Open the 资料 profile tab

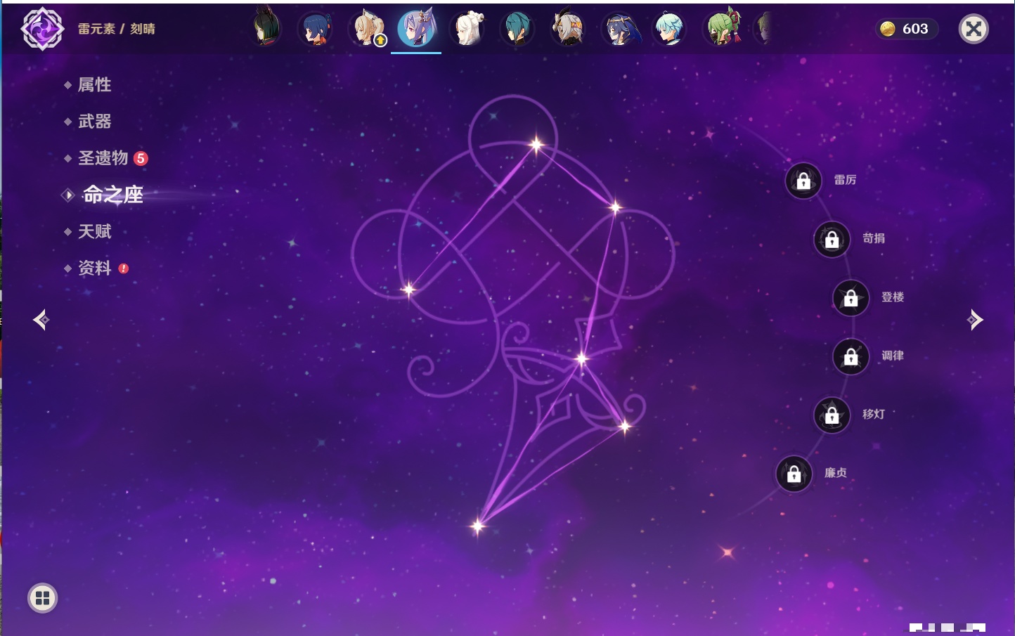pos(94,268)
